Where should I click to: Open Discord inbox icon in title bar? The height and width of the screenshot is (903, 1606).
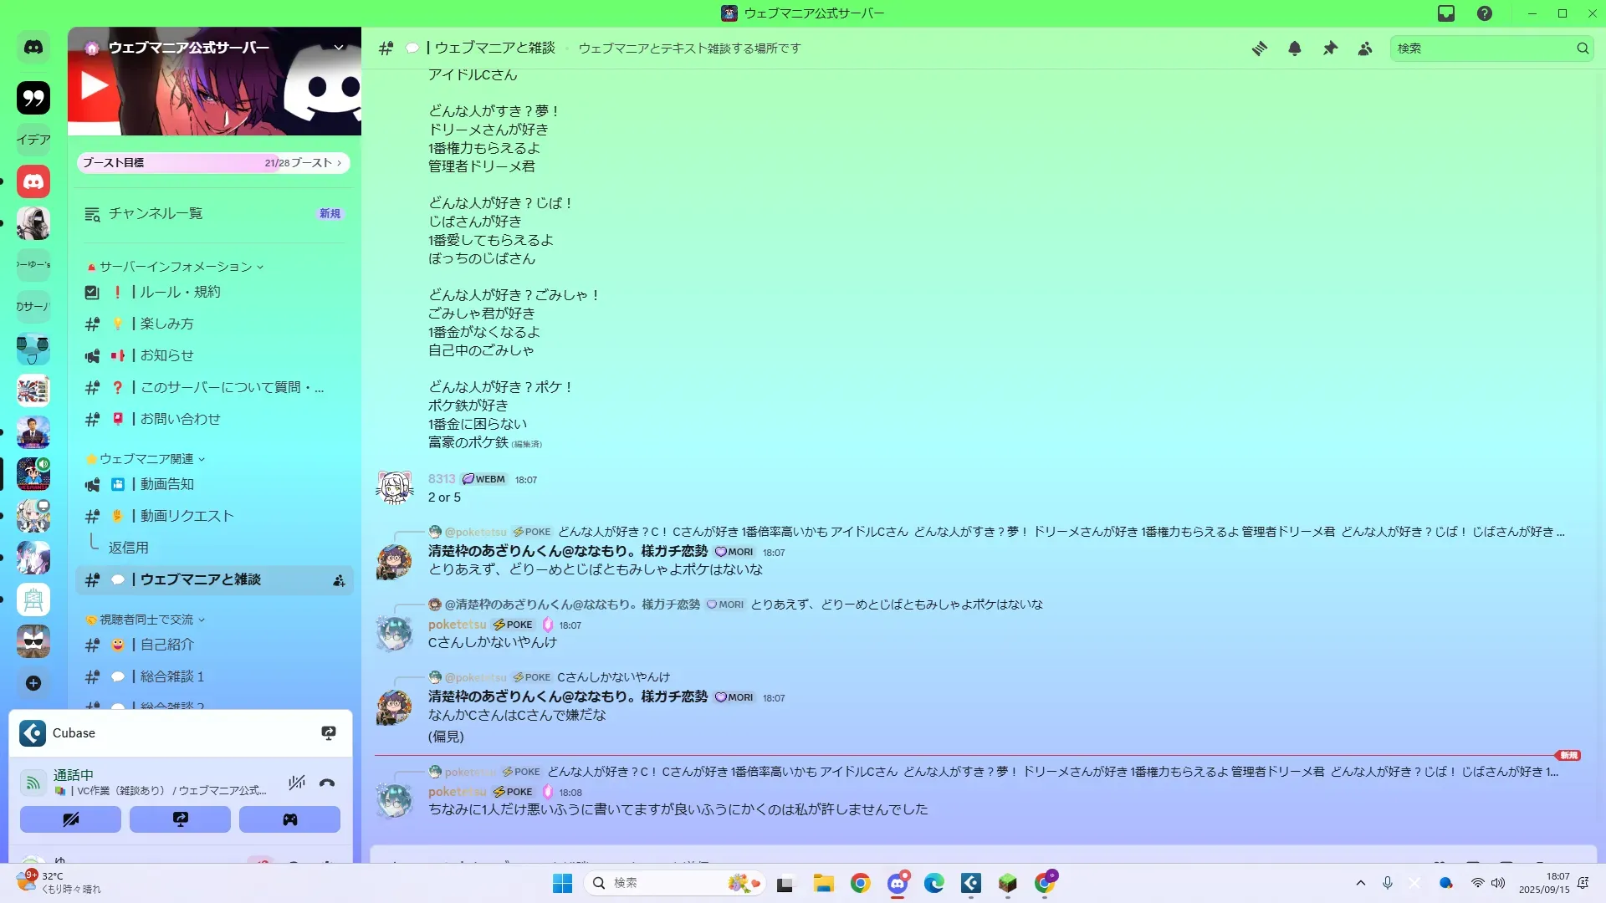point(1446,13)
